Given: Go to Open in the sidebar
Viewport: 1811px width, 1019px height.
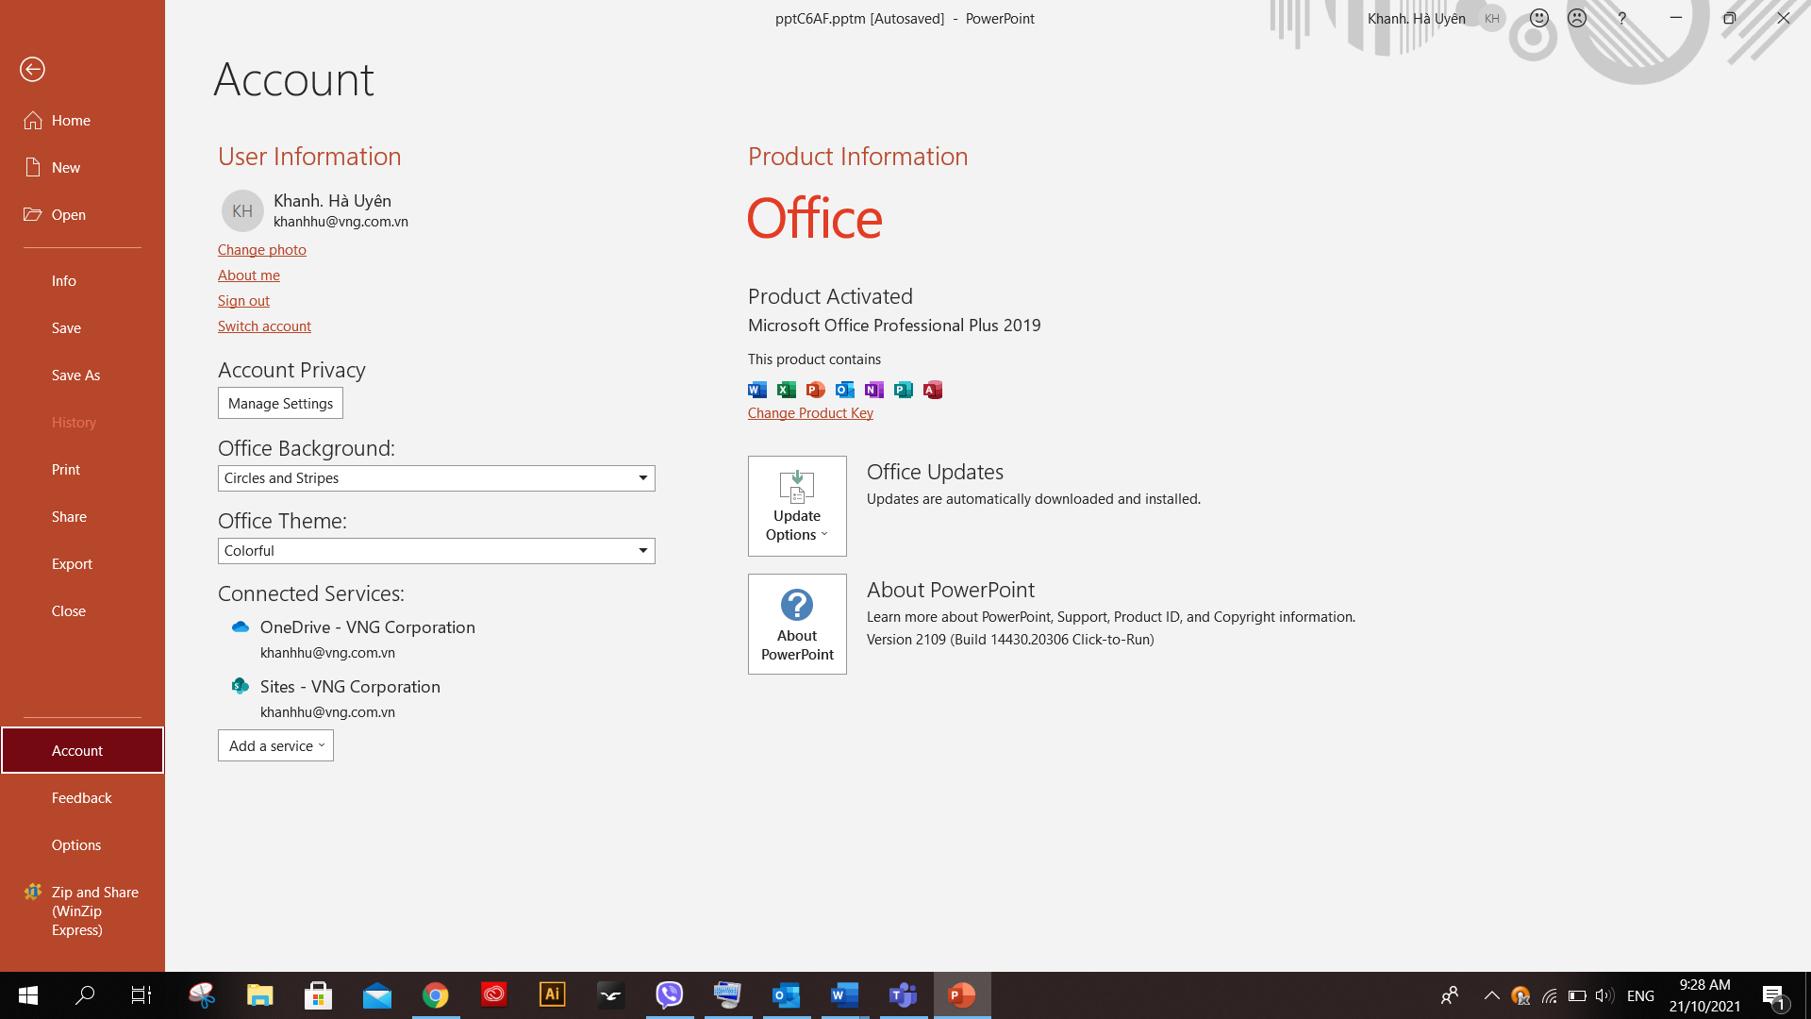Looking at the screenshot, I should 82,214.
